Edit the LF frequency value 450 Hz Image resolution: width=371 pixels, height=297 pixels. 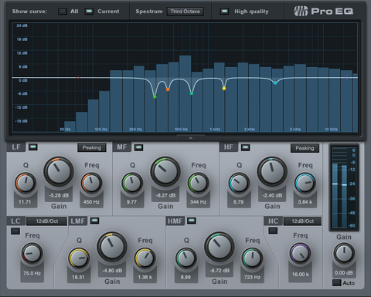coord(91,202)
